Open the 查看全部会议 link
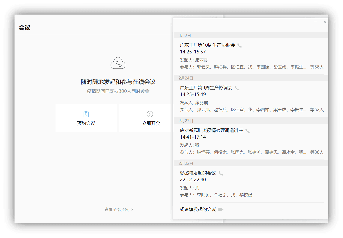The height and width of the screenshot is (238, 343). (117, 209)
